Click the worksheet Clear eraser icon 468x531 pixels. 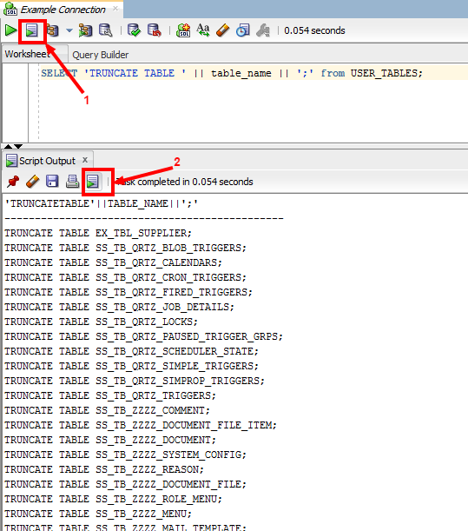coord(222,30)
